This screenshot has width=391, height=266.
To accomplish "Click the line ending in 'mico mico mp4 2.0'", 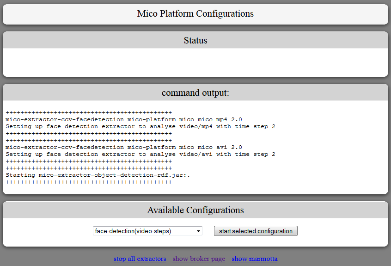I will (124, 119).
